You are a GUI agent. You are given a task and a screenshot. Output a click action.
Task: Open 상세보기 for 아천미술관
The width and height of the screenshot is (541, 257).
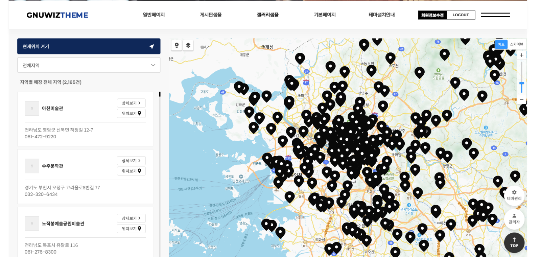[131, 103]
